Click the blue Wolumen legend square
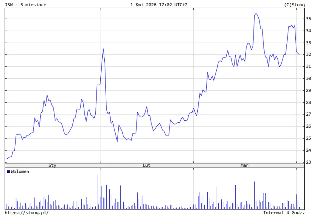 point(8,172)
